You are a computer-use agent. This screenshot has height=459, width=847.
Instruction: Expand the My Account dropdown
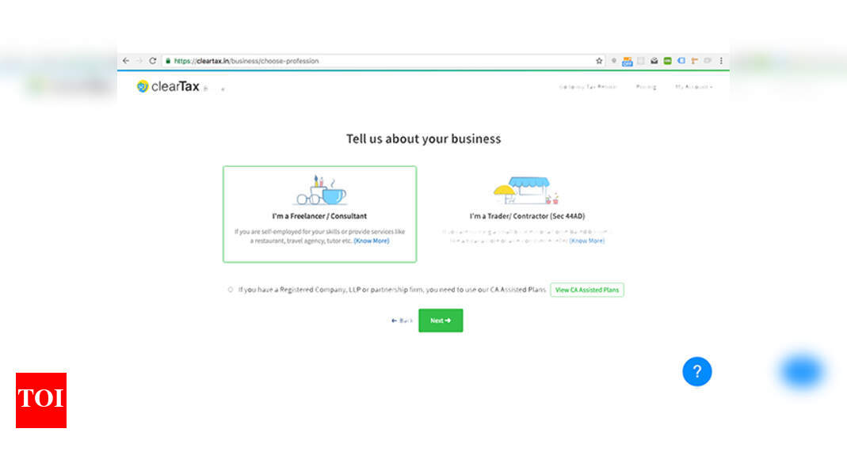(x=694, y=87)
